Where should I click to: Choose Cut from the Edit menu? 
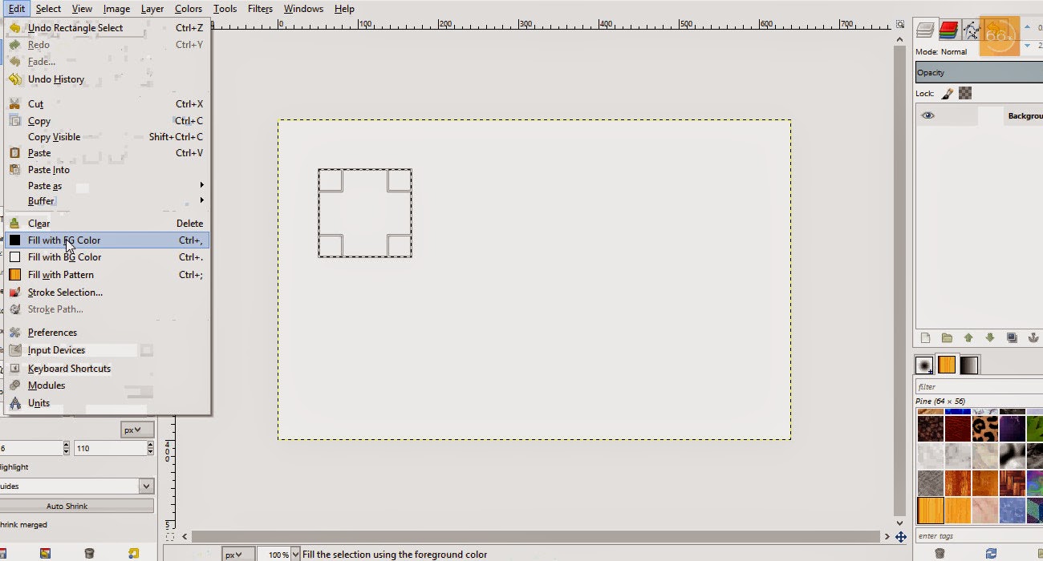coord(106,104)
